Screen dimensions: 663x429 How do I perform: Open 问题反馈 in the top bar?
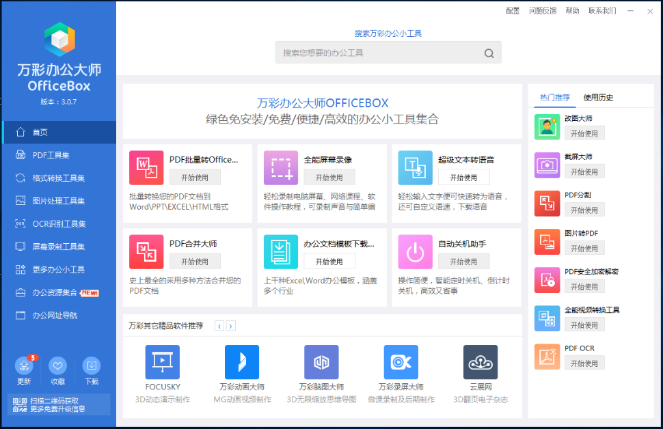543,10
